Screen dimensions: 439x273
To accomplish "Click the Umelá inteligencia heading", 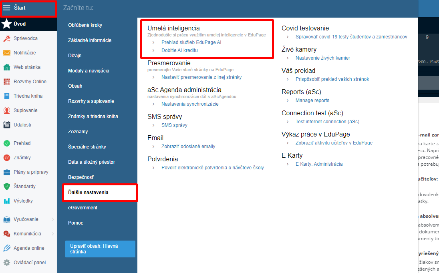I will coord(173,28).
